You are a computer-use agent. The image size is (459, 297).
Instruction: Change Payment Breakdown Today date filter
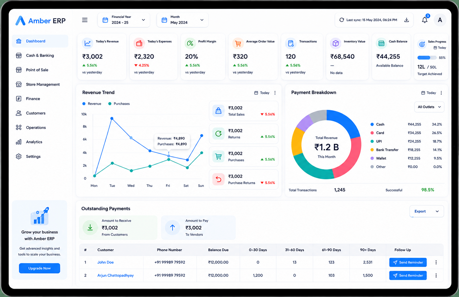point(428,93)
